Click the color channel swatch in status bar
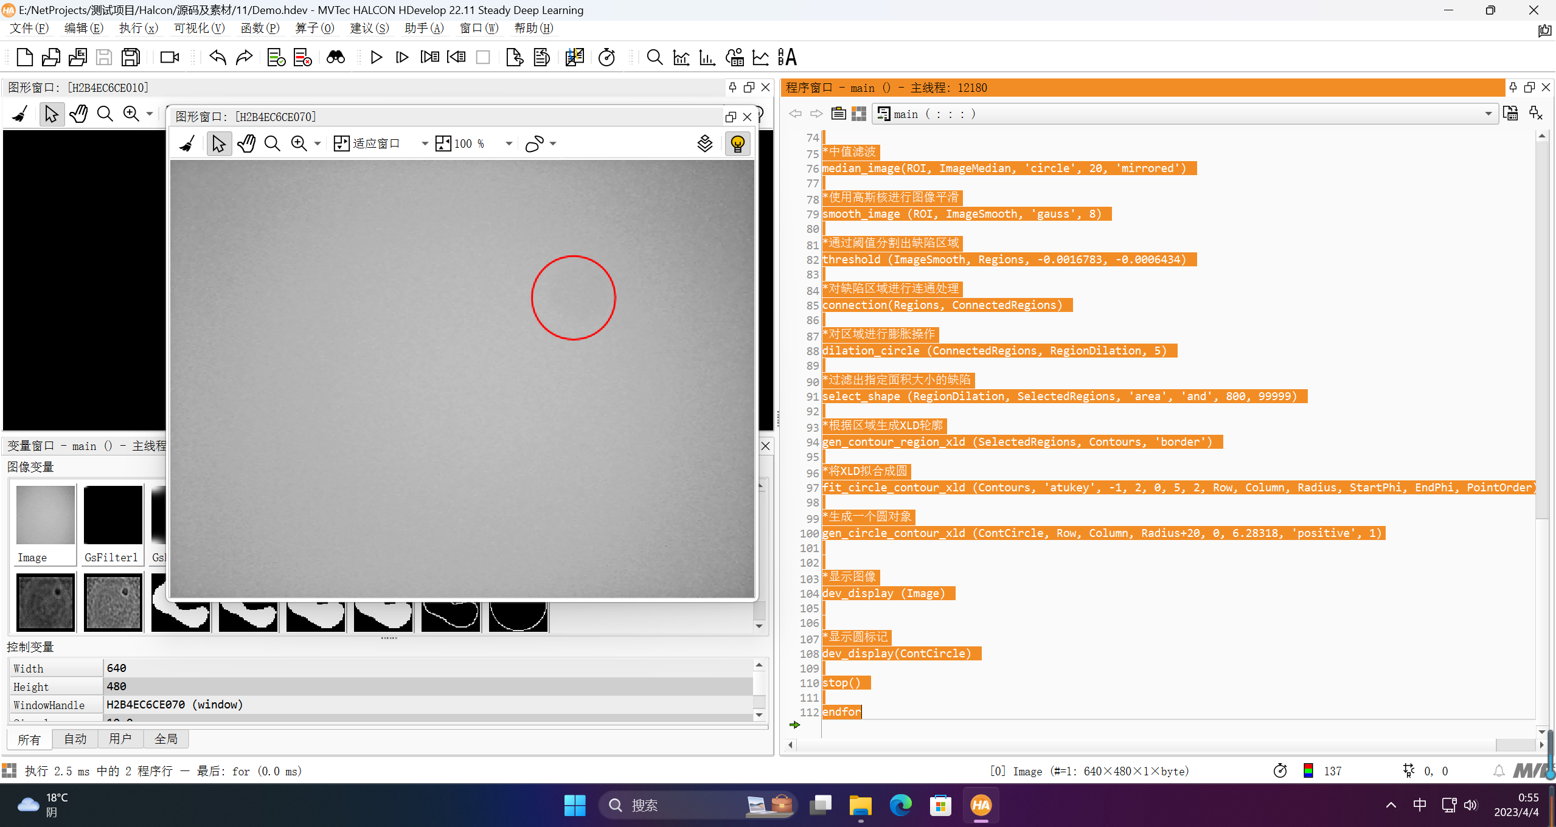Viewport: 1556px width, 827px height. [x=1308, y=771]
